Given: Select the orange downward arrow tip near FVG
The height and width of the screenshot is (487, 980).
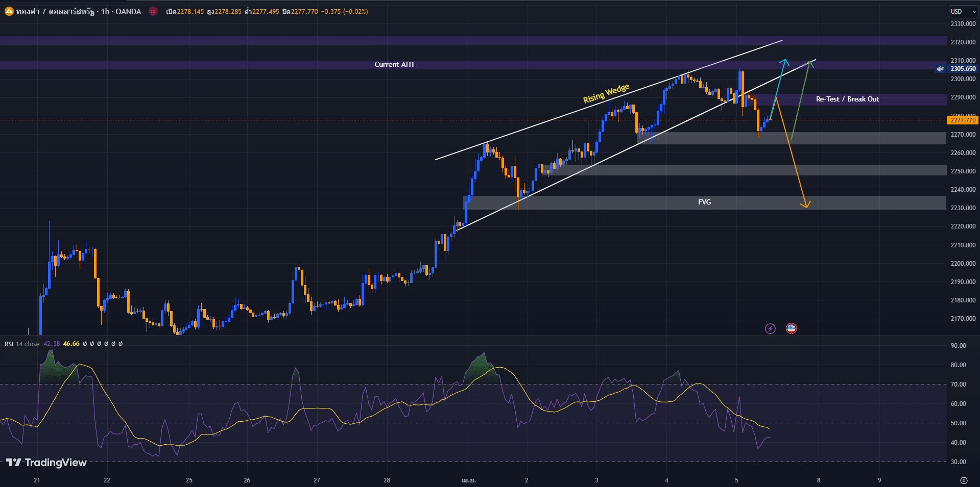Looking at the screenshot, I should [x=805, y=206].
